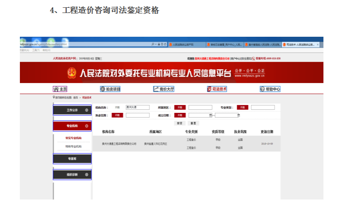
Task: Open the calendar picker for the start date
Action: pyautogui.click(x=210, y=115)
